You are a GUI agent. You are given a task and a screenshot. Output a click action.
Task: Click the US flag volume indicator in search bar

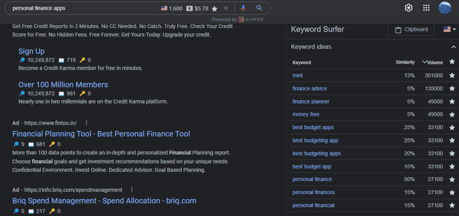pyautogui.click(x=164, y=9)
